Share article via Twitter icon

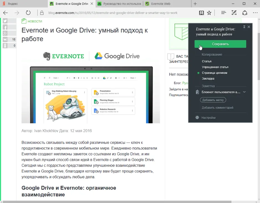pos(5,21)
